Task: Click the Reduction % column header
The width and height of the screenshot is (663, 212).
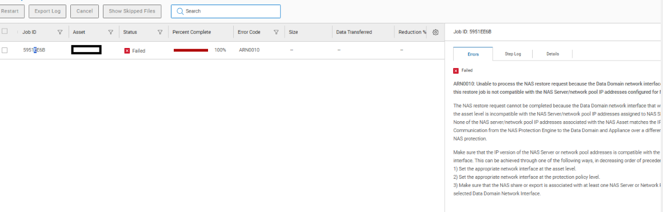Action: click(x=412, y=32)
